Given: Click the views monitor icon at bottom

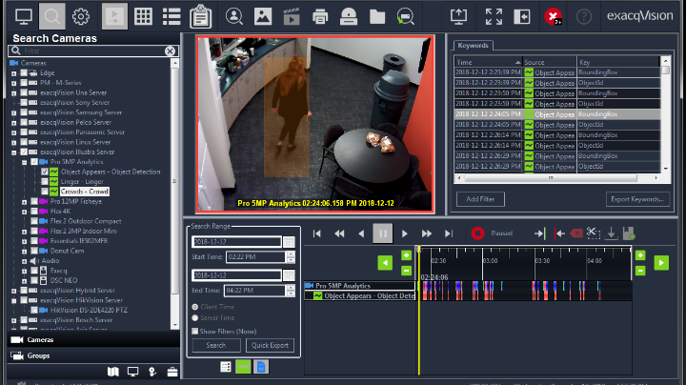Looking at the screenshot, I should pyautogui.click(x=132, y=372).
